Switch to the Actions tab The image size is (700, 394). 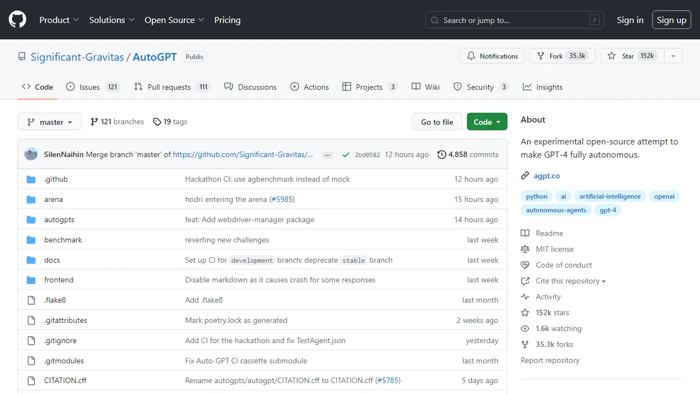pyautogui.click(x=310, y=87)
